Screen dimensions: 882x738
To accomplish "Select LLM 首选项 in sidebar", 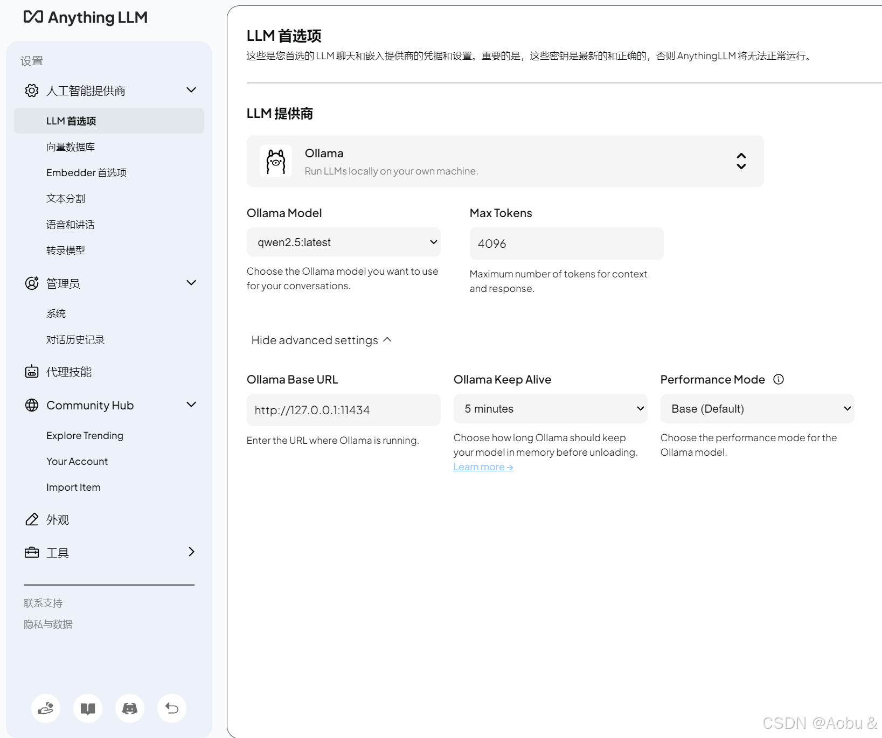I will [x=109, y=121].
